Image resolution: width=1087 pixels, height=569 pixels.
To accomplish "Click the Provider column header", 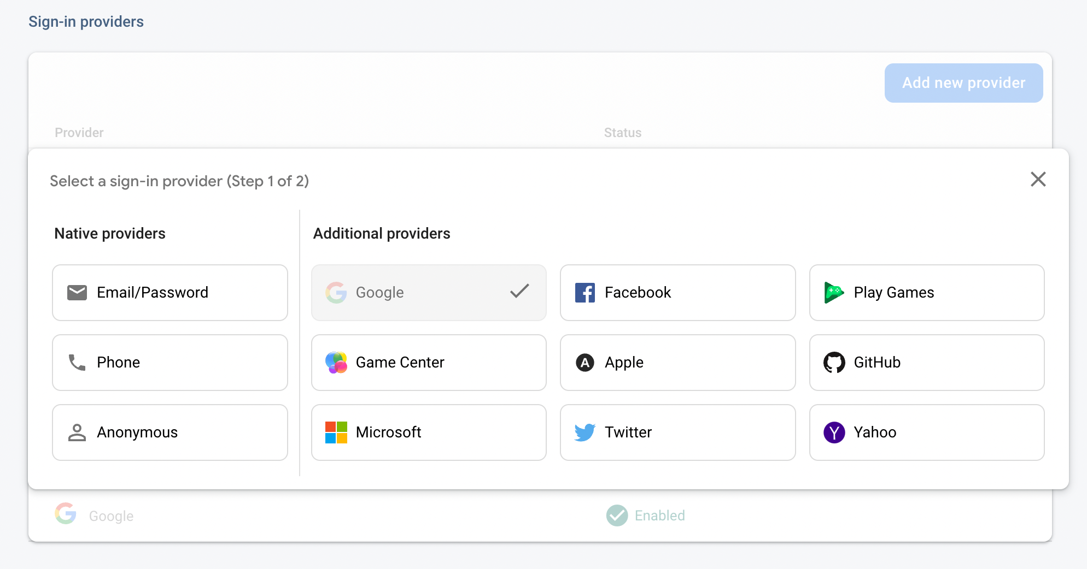I will (x=79, y=133).
